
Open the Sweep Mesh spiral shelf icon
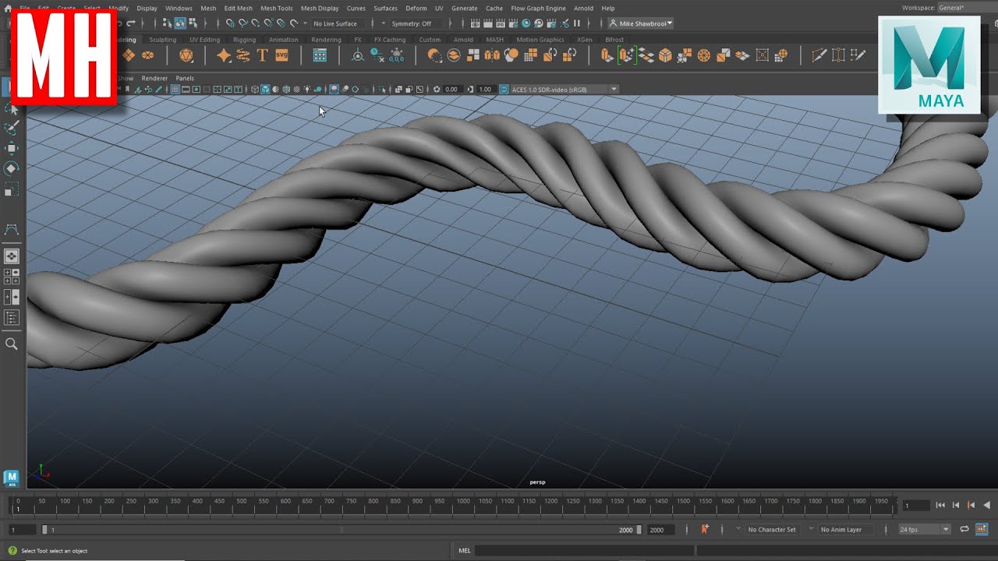[243, 55]
